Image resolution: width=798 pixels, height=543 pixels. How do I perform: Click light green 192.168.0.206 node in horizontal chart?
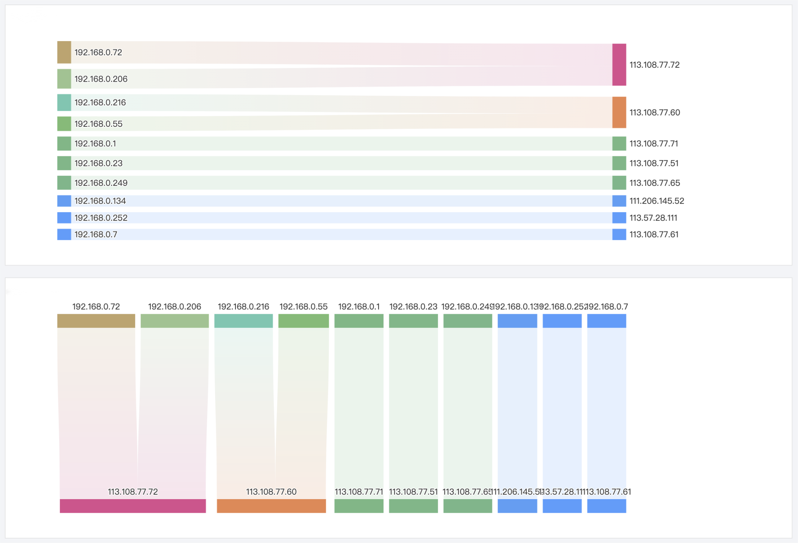[x=64, y=79]
